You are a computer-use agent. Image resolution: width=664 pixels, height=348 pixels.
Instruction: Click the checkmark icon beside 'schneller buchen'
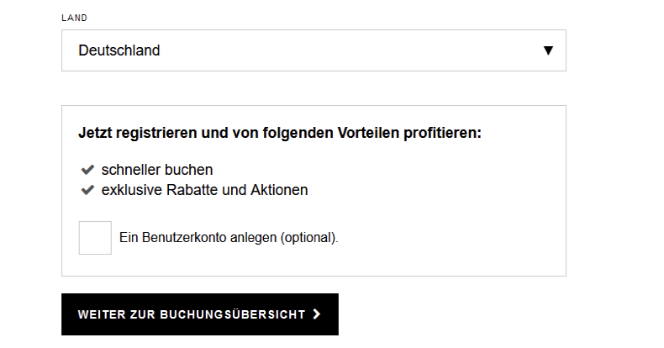pos(87,170)
